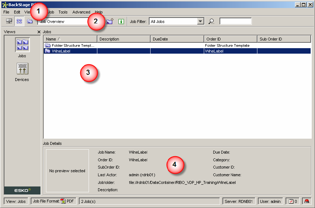Image resolution: width=315 pixels, height=208 pixels.
Task: Create a new job with folder-plus icon
Action: coord(110,21)
